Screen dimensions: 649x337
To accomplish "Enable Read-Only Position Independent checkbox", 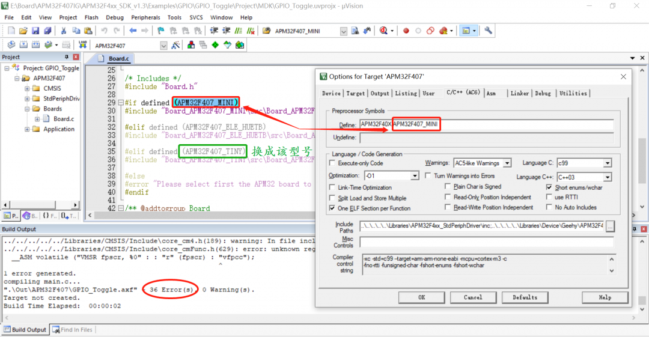I will pyautogui.click(x=448, y=197).
